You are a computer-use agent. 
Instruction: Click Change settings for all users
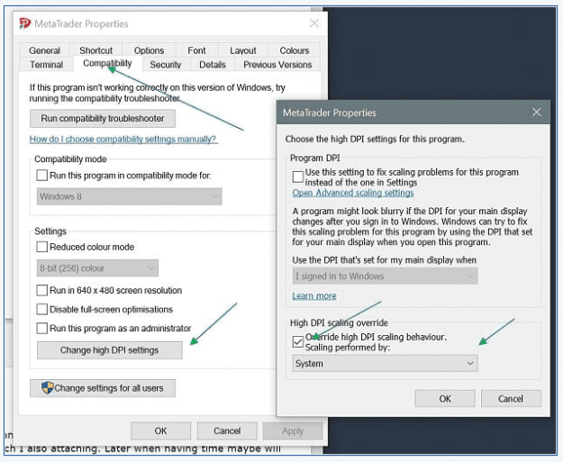[x=103, y=388]
